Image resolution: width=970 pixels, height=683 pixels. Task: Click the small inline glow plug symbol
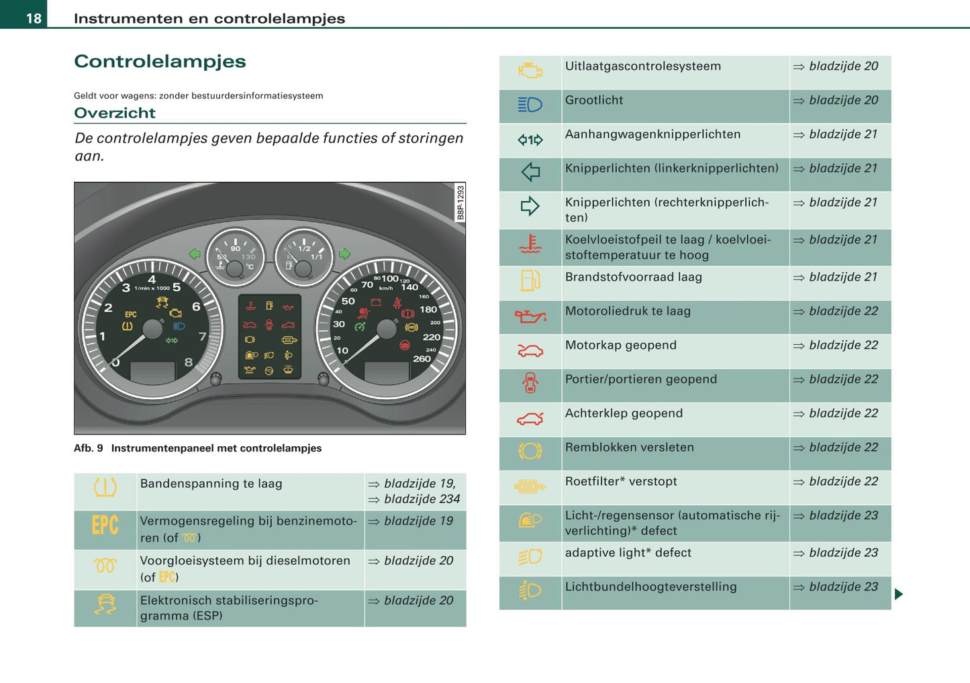(190, 538)
